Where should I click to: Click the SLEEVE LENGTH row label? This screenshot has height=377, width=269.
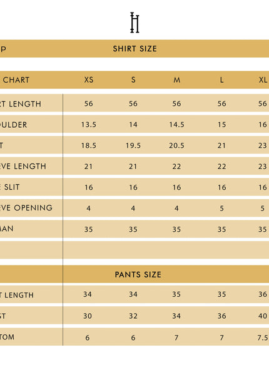pyautogui.click(x=23, y=166)
